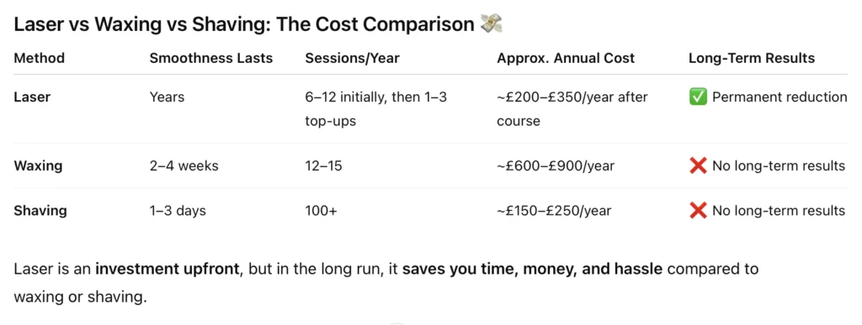Screen dimensions: 862x325
Task: Click the "saves you time, money, and hassle" text
Action: coord(532,269)
